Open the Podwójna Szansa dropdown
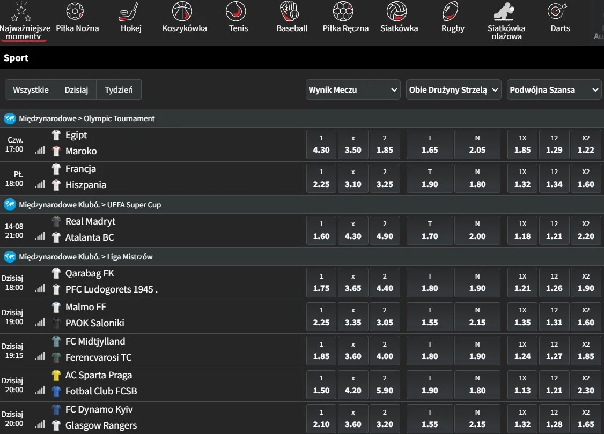This screenshot has height=434, width=604. point(554,90)
